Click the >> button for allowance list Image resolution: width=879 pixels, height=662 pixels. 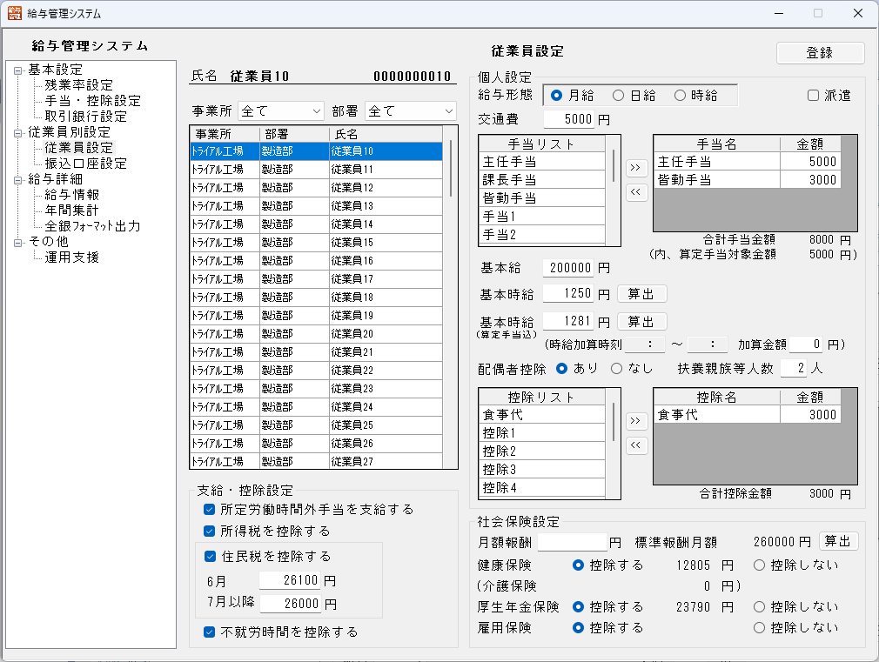[635, 168]
